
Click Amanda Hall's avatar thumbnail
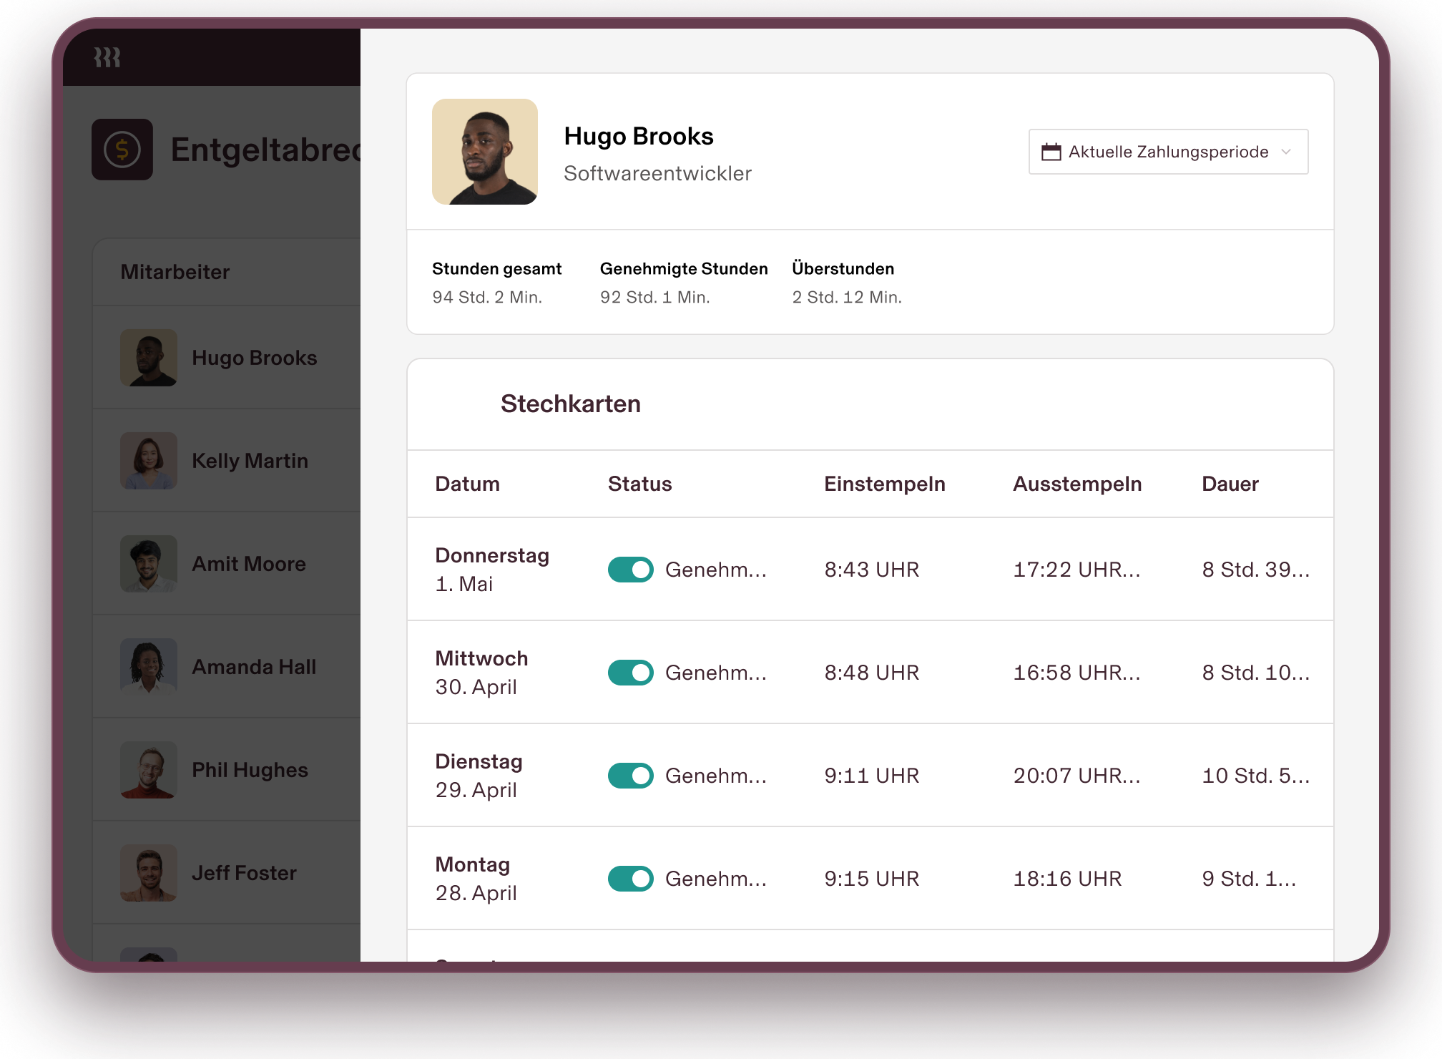[x=149, y=667]
